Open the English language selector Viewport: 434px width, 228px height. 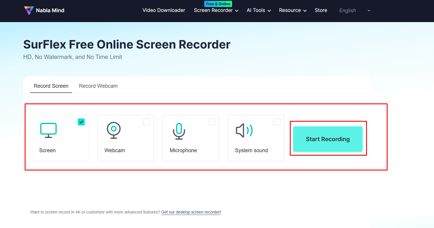[354, 10]
